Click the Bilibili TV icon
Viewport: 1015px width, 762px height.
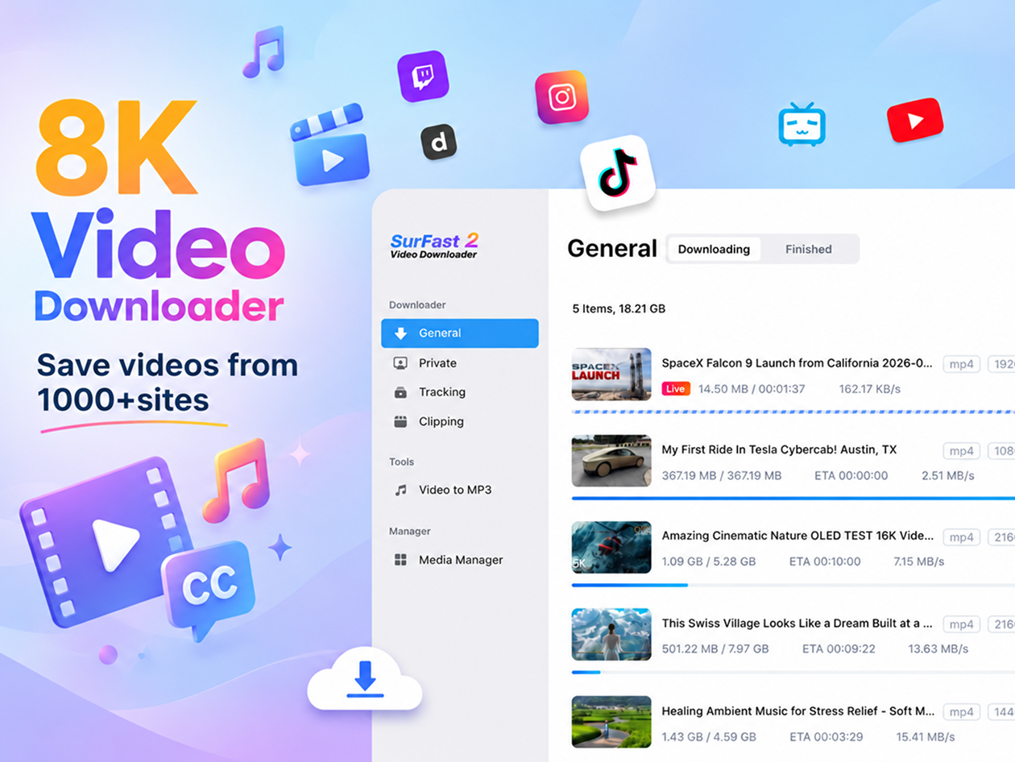pyautogui.click(x=802, y=126)
